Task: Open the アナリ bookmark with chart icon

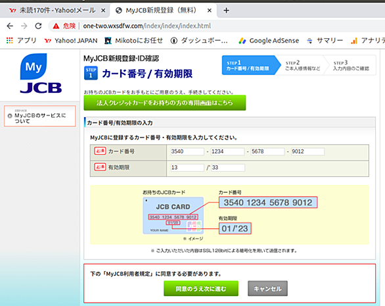Action: coord(368,40)
